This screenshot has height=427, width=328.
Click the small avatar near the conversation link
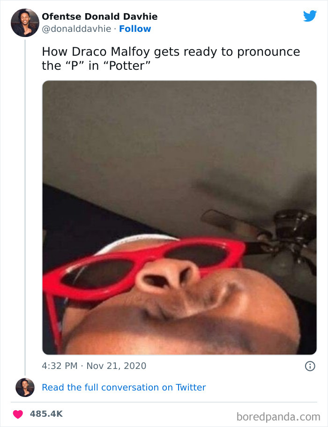(x=24, y=388)
